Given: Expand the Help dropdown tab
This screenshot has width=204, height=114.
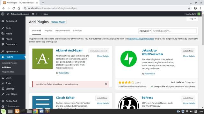Looking at the screenshot, I should (x=192, y=19).
